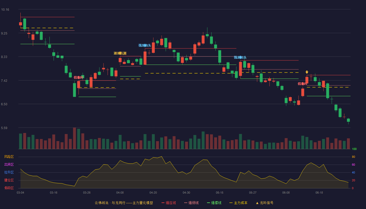Click the 假龙吟 label near 03-26
The width and height of the screenshot is (366, 209).
pyautogui.click(x=78, y=78)
